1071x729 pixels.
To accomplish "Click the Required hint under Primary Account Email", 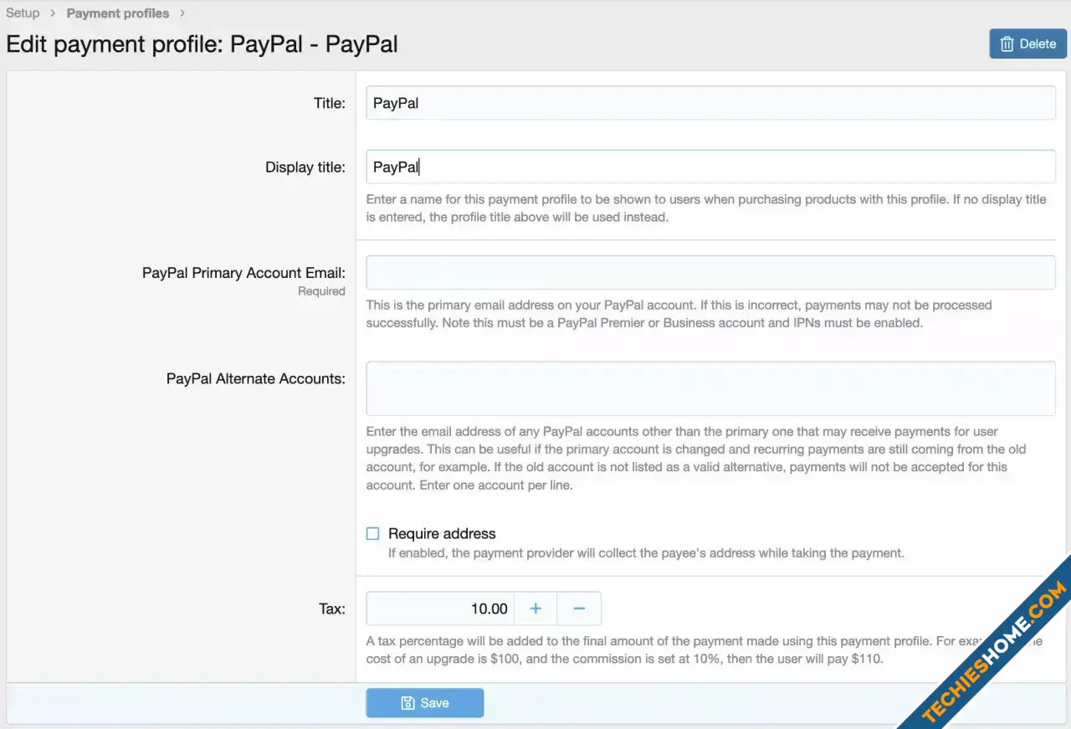I will [321, 291].
